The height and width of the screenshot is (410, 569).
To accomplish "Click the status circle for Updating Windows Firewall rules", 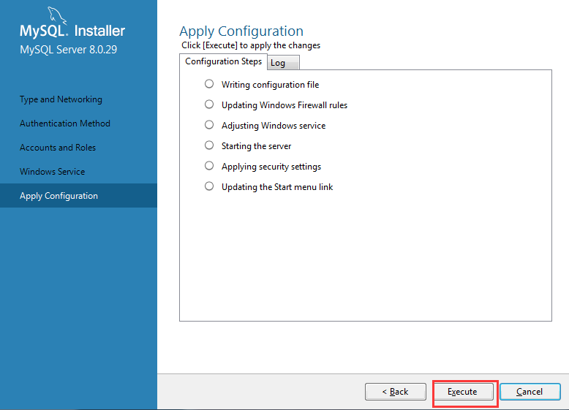I will 209,105.
